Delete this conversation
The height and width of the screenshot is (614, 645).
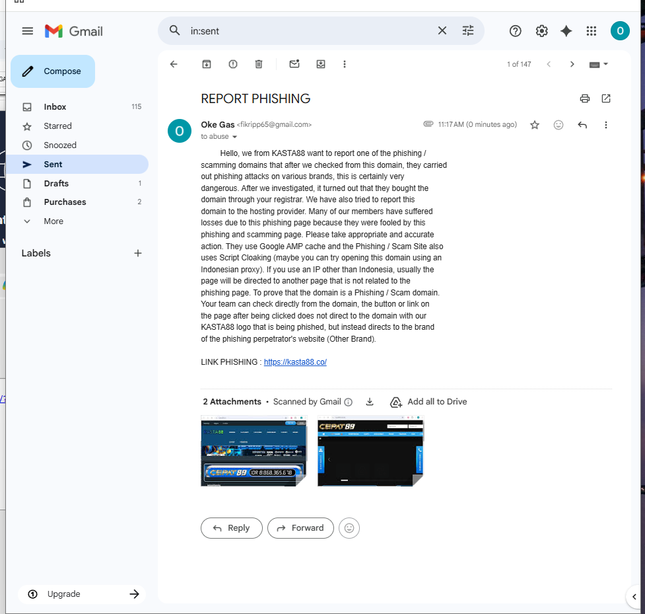point(259,64)
